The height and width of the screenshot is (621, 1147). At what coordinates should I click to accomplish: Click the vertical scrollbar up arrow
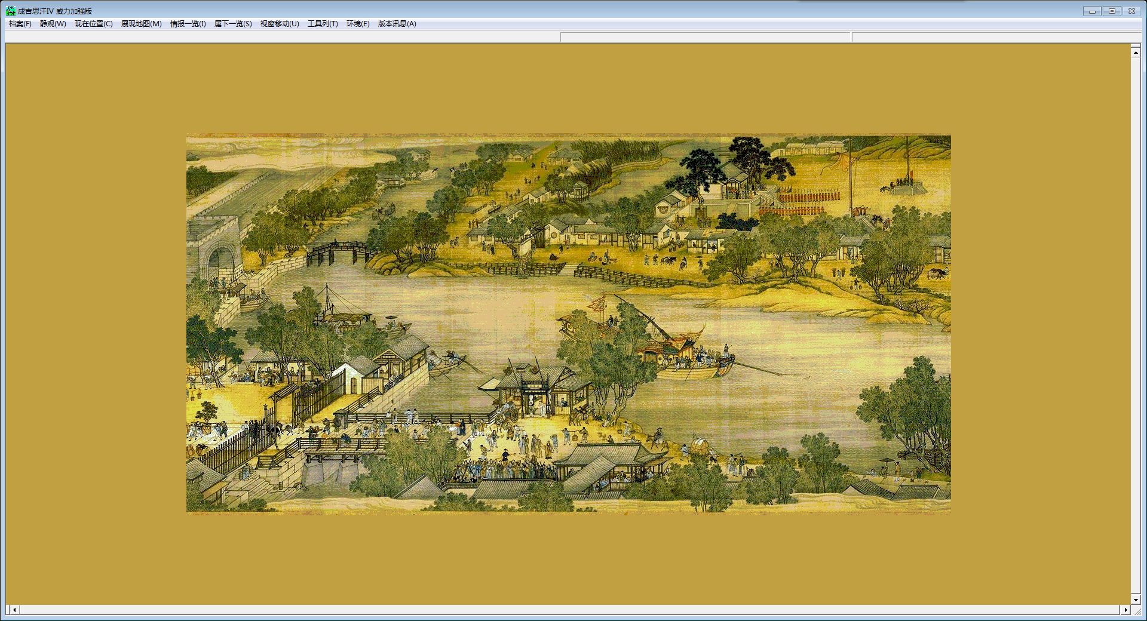[1136, 53]
